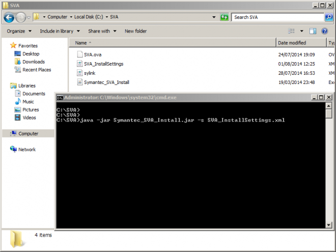336x252 pixels.
Task: Open Desktop in the navigation pane
Action: point(31,54)
